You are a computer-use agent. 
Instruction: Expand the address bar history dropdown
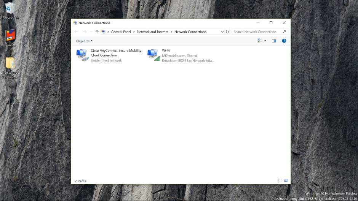(x=222, y=32)
